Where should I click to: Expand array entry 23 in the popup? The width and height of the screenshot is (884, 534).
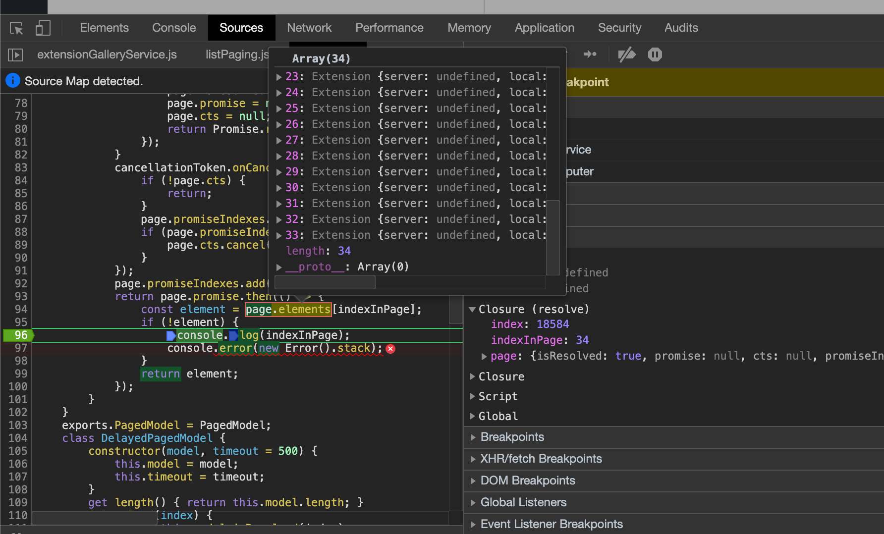(278, 76)
